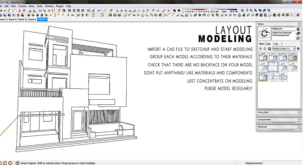
Task: Switch to the Mix tab in Styles
Action: point(276,44)
